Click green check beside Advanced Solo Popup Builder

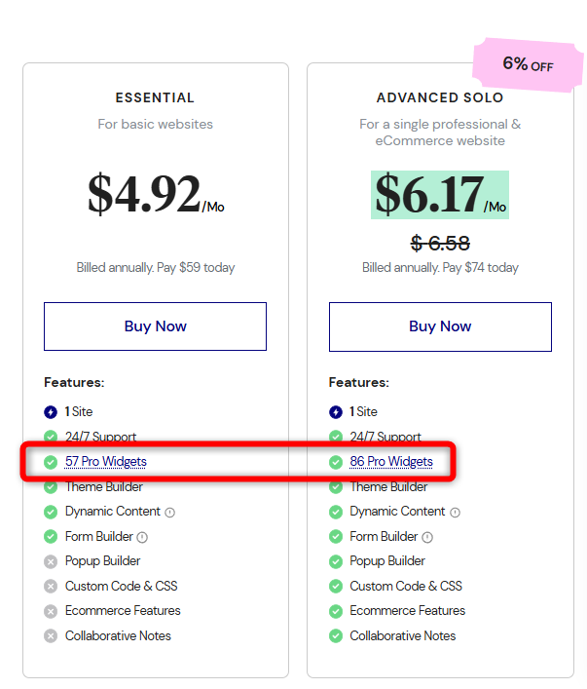click(336, 561)
